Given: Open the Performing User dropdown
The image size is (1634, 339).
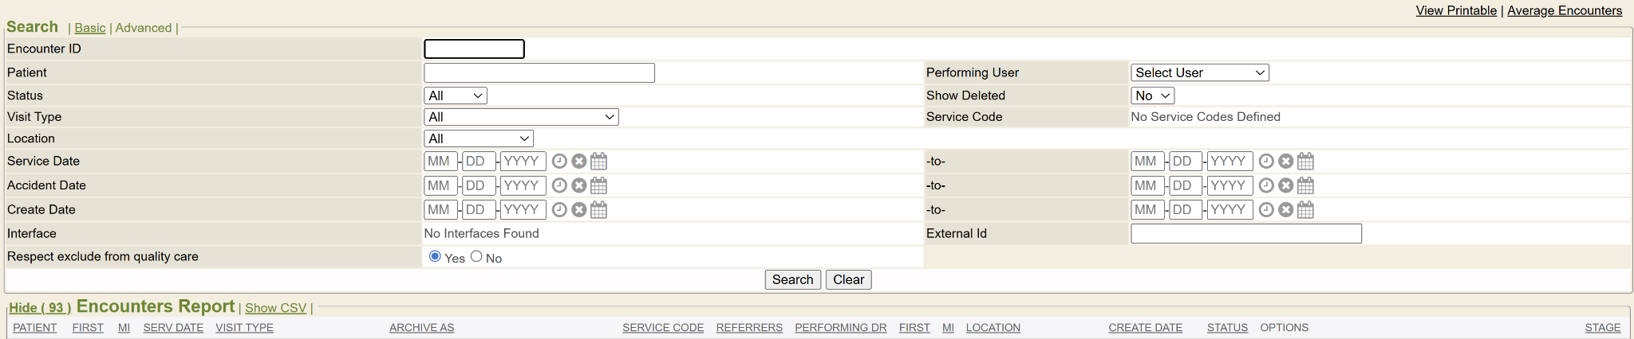Looking at the screenshot, I should tap(1199, 72).
